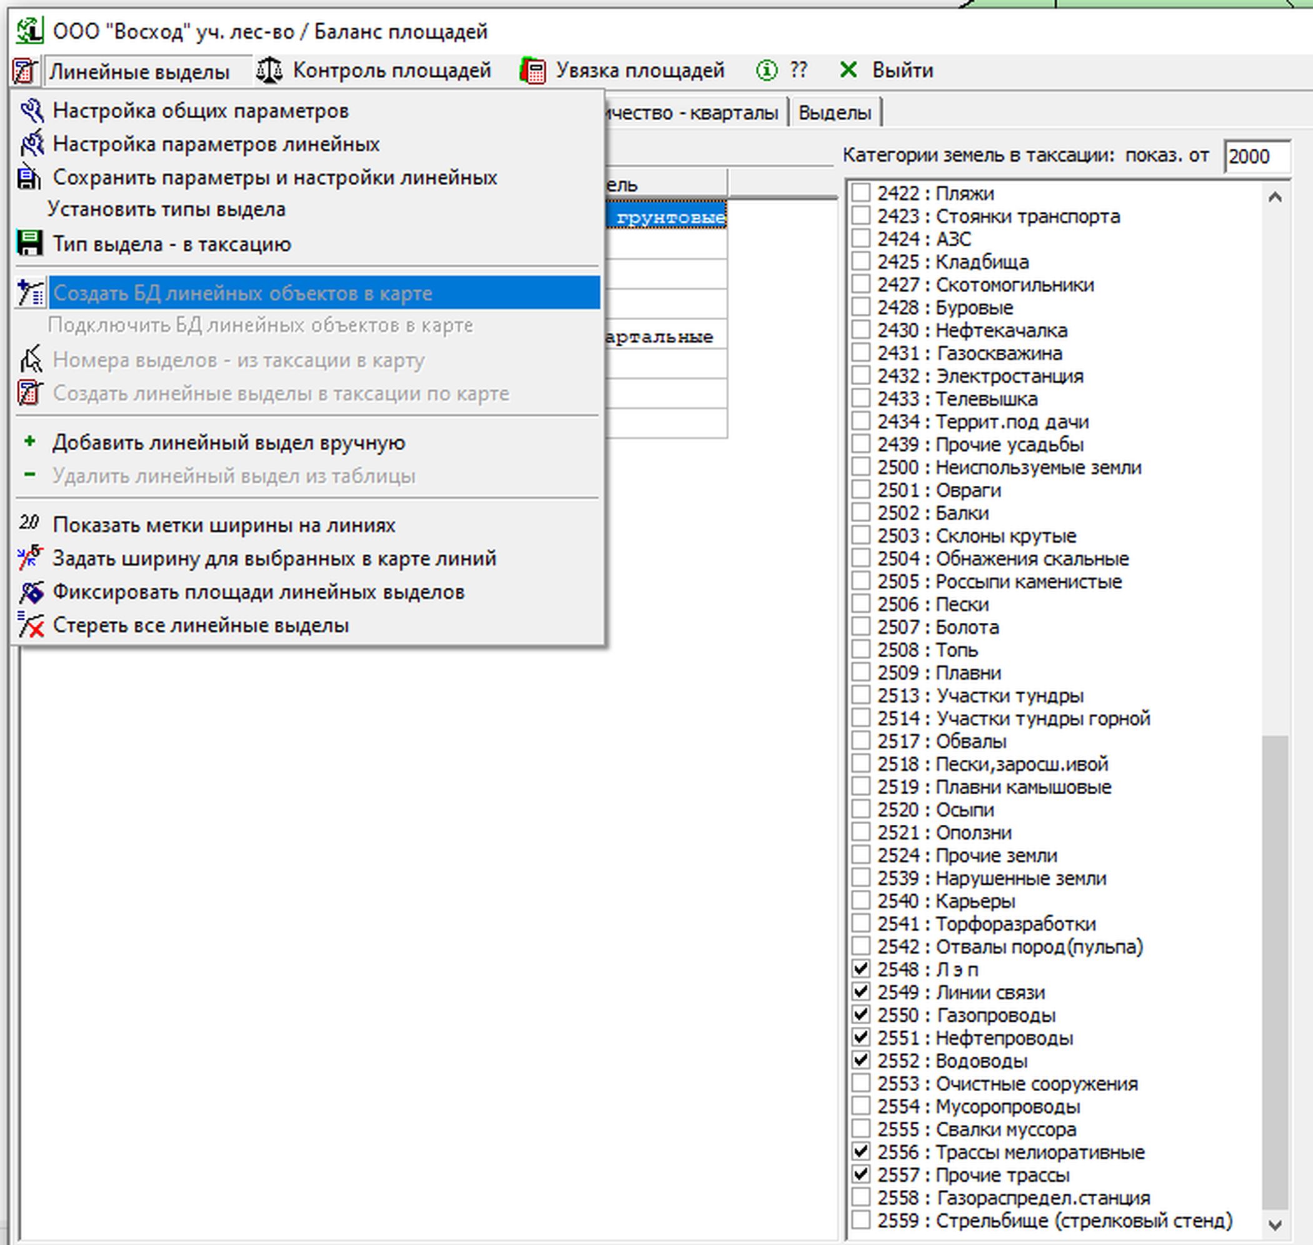
Task: Click the calculator icon for Увязка площадей
Action: click(x=533, y=70)
